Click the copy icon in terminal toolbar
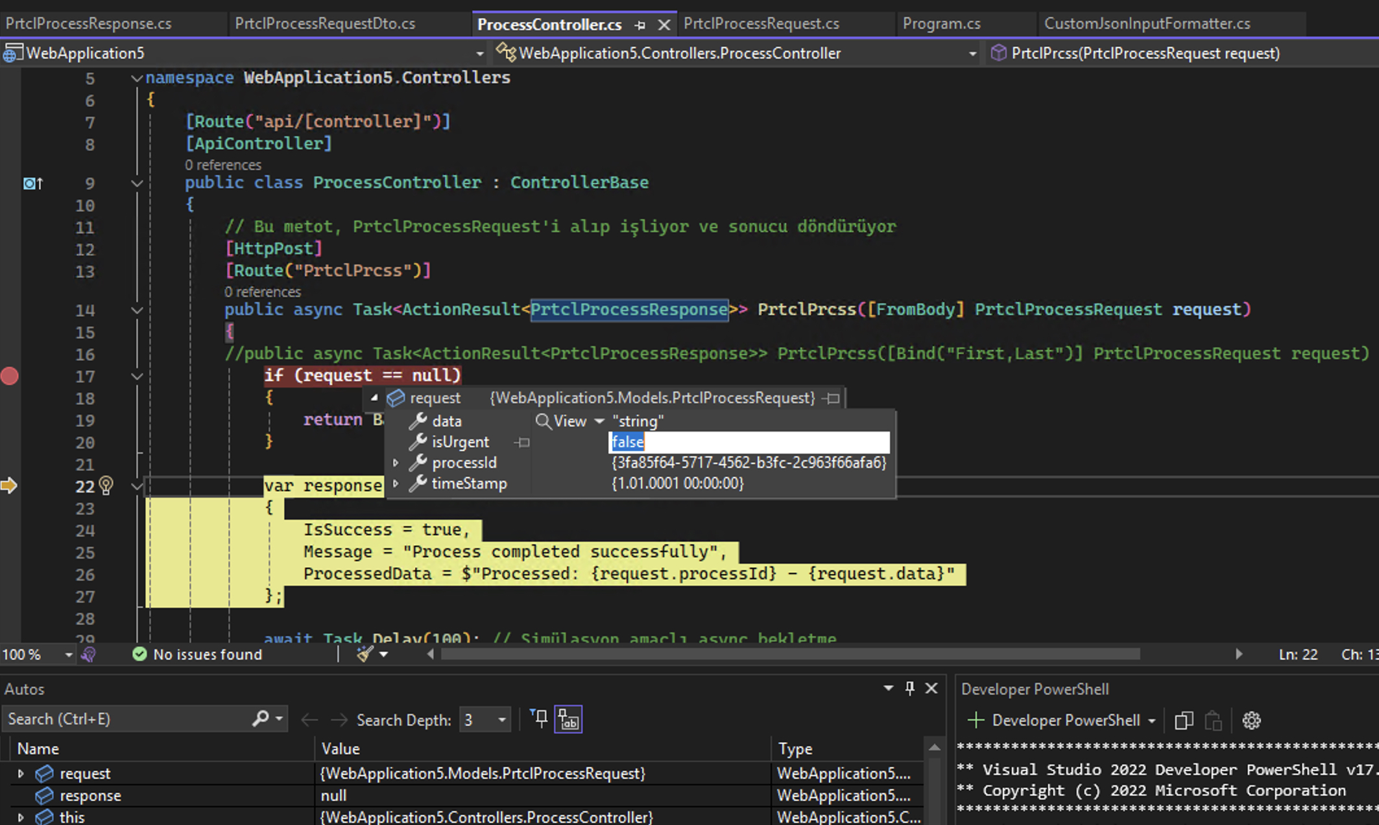Screen dimensions: 1379x825 coord(1184,721)
